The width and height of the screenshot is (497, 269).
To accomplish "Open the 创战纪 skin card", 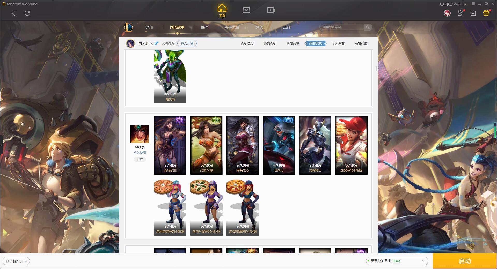I will (279, 145).
